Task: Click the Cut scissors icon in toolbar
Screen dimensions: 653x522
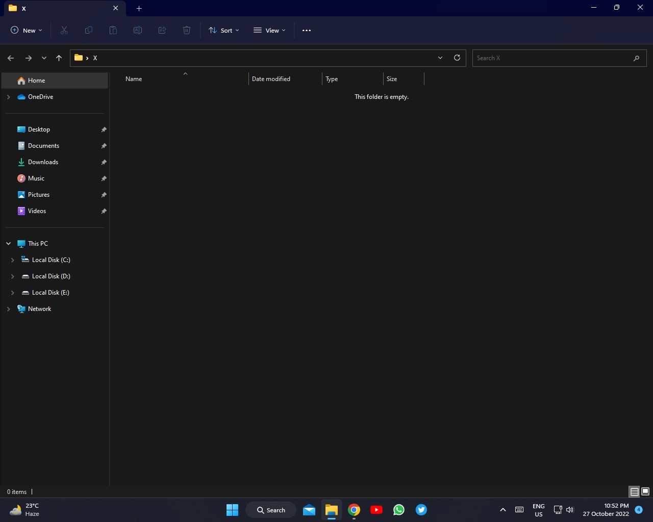Action: point(64,31)
